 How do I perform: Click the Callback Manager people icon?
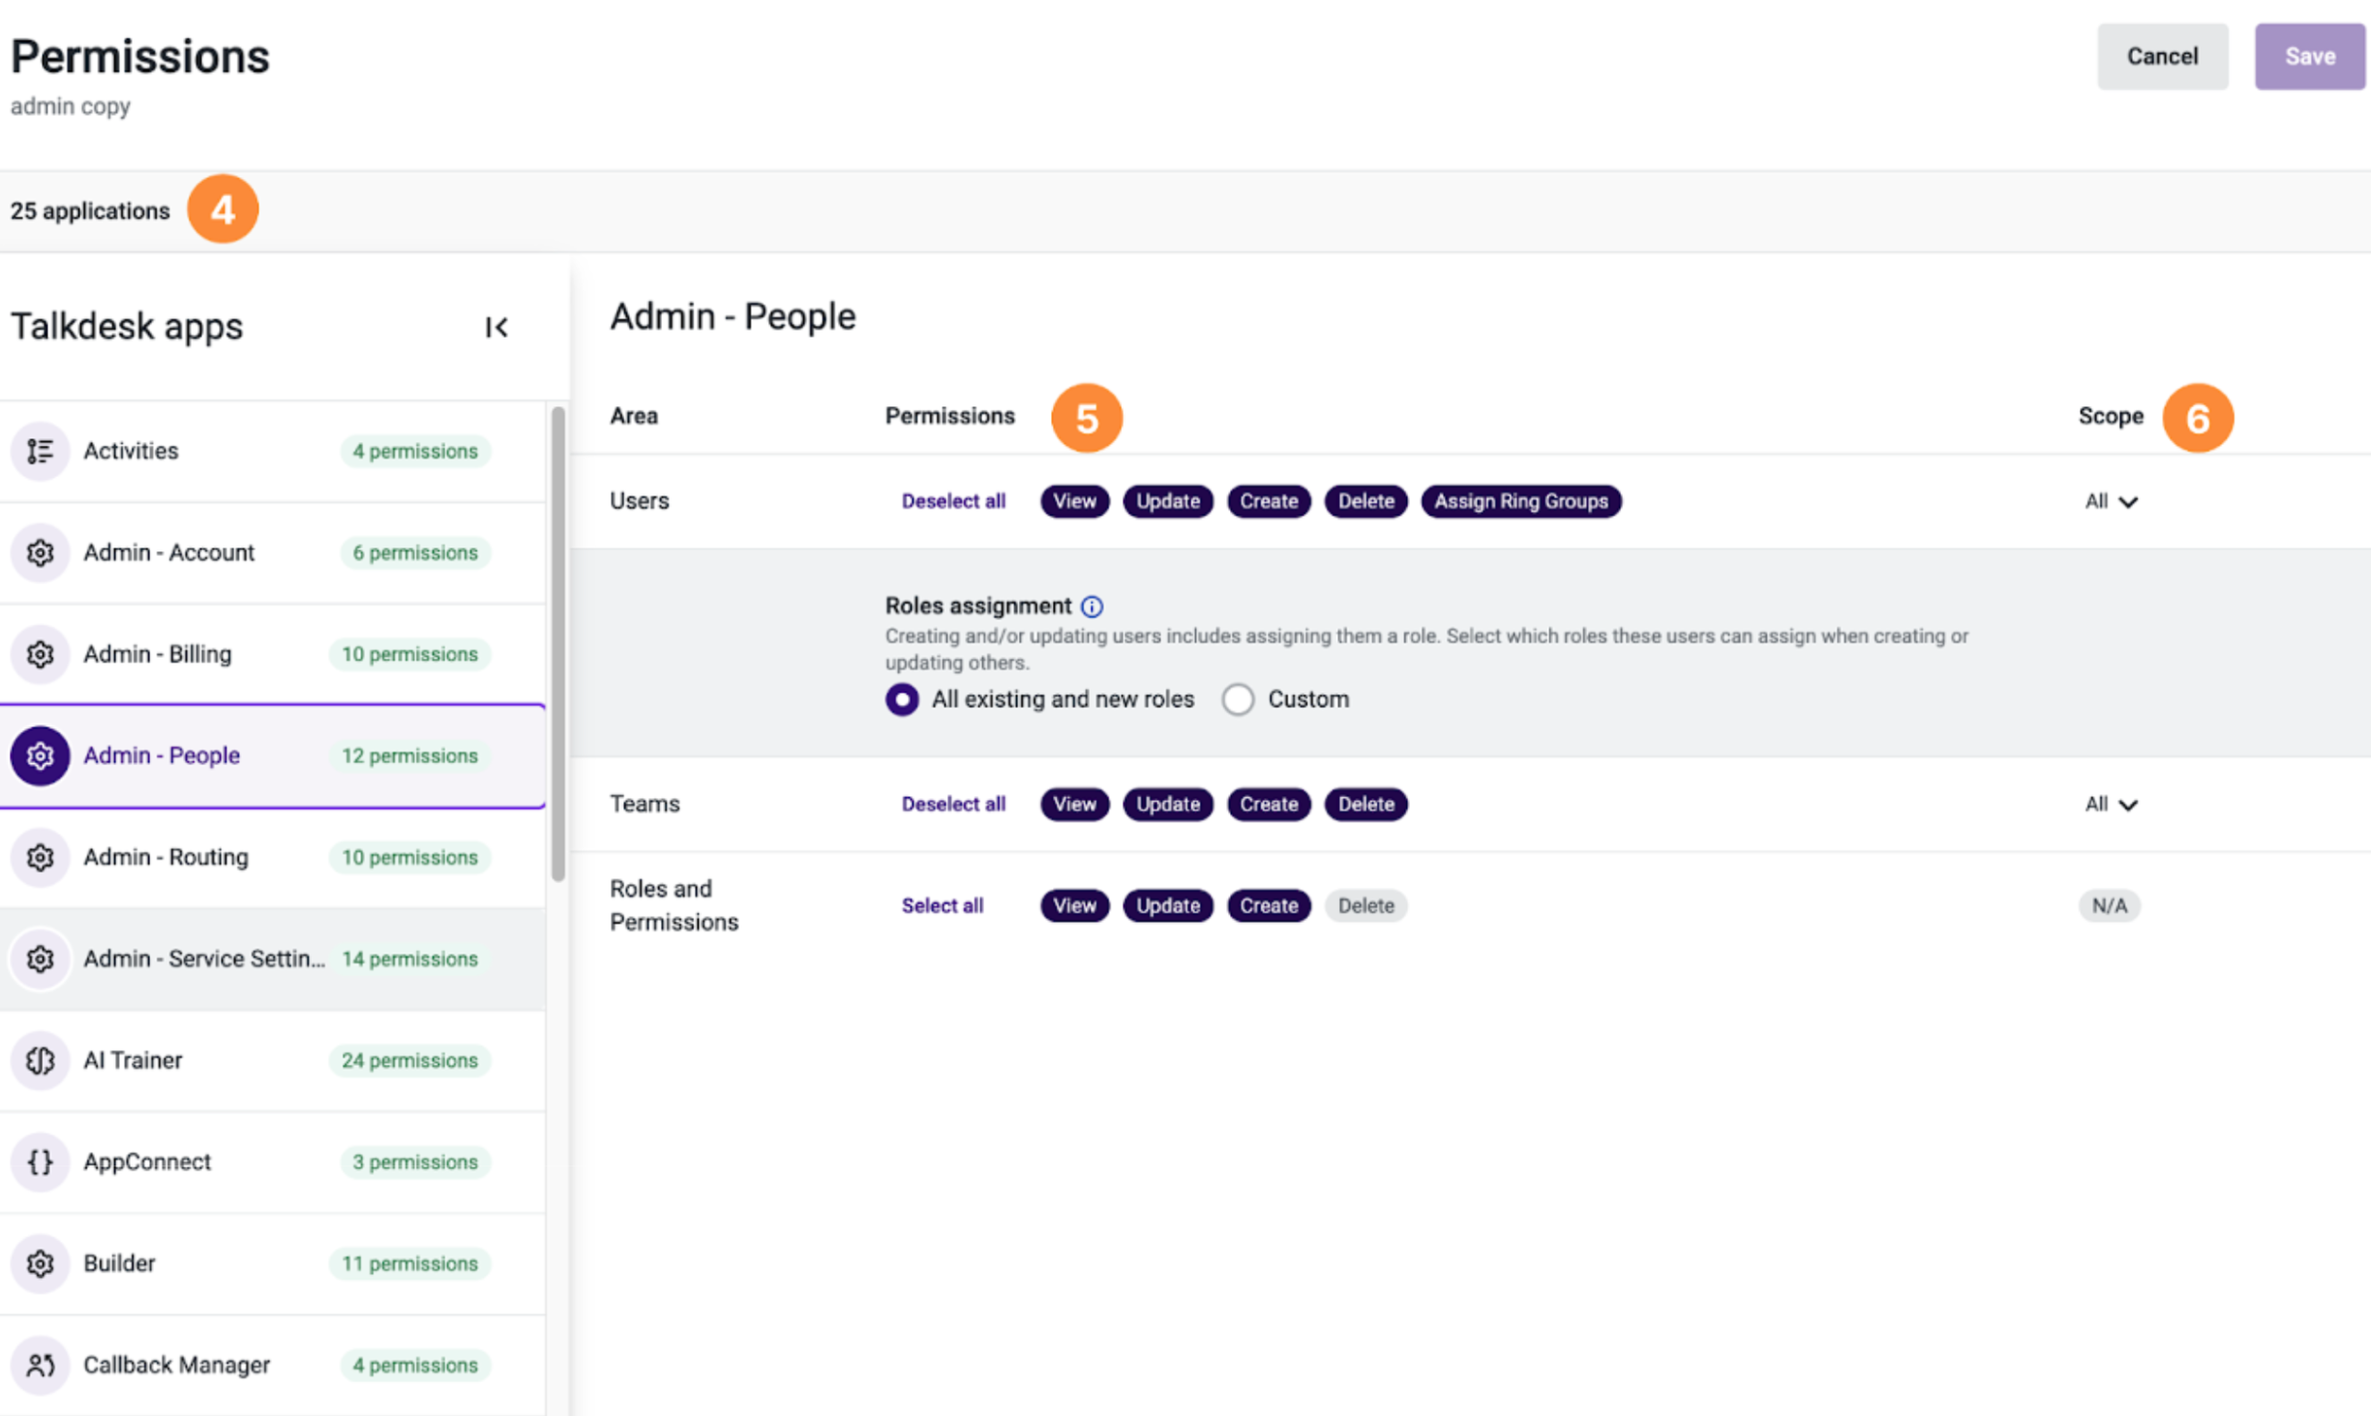point(40,1365)
